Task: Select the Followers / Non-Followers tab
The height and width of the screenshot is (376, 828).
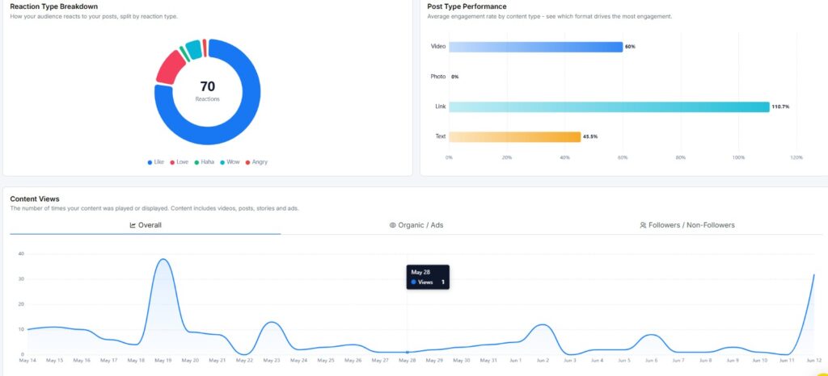Action: click(x=687, y=225)
